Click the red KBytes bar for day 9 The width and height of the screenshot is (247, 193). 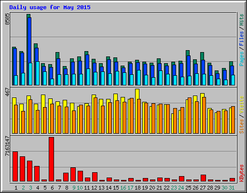73,175
